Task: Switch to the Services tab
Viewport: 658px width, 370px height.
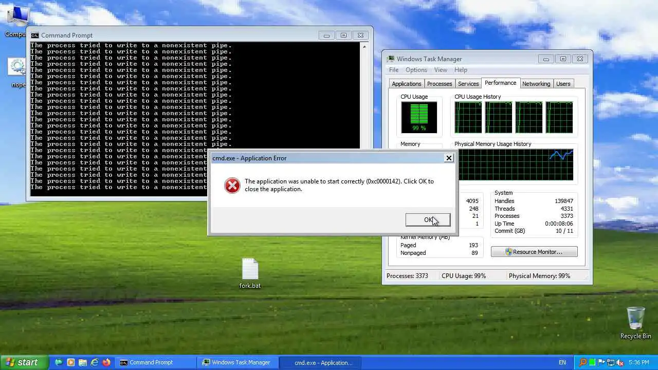Action: [468, 84]
